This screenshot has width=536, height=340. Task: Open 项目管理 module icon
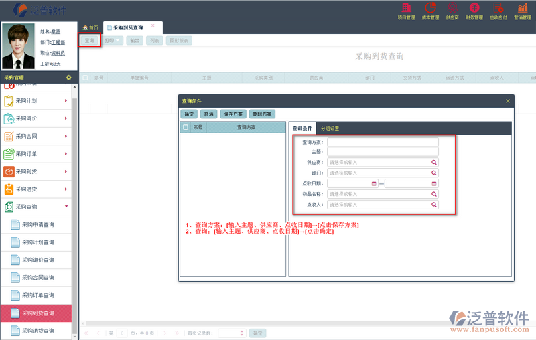pyautogui.click(x=406, y=8)
